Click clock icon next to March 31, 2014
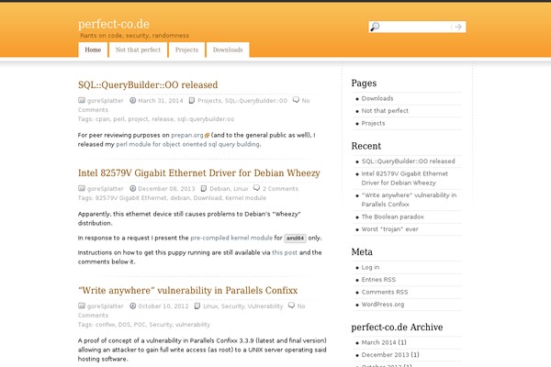 click(132, 100)
